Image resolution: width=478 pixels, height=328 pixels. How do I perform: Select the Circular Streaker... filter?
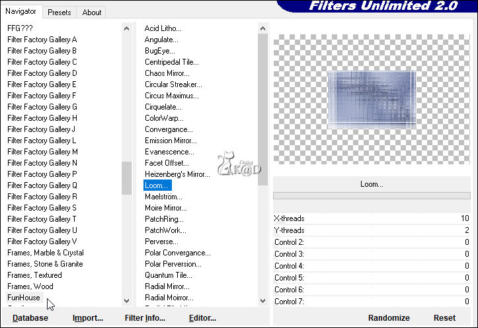173,84
